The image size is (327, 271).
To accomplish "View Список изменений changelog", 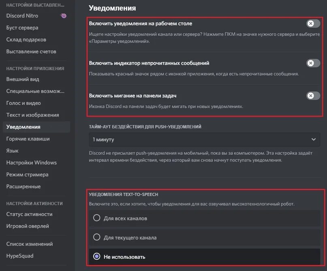I will [30, 244].
